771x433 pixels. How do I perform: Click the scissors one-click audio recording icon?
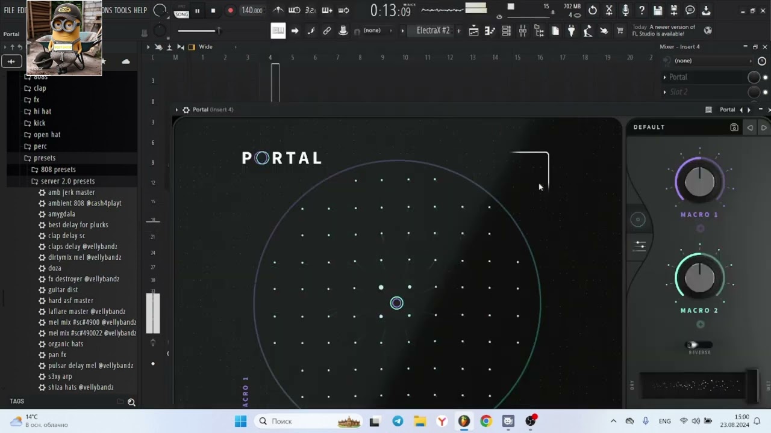click(609, 10)
